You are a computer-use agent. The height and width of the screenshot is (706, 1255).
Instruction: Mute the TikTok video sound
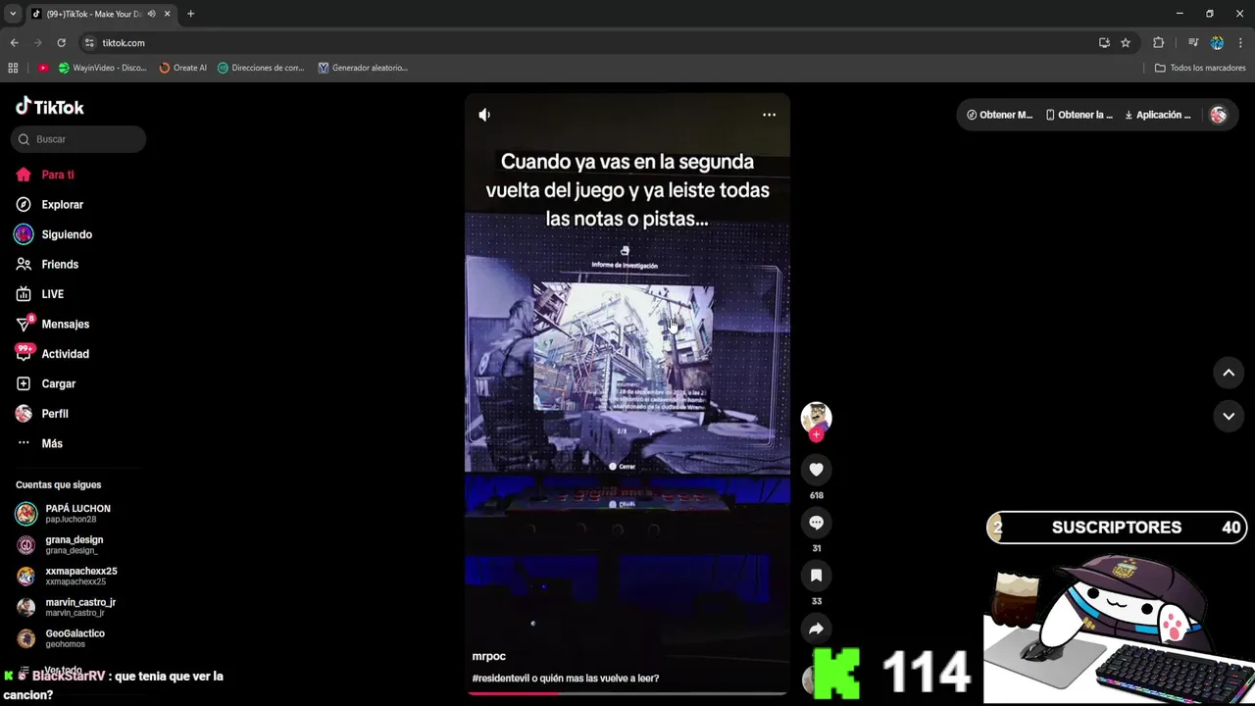coord(484,115)
